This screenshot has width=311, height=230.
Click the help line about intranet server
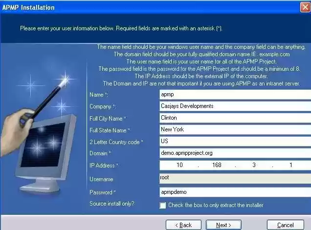[201, 84]
